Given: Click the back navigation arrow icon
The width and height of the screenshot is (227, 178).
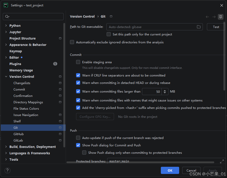Looking at the screenshot, I should click(207, 17).
